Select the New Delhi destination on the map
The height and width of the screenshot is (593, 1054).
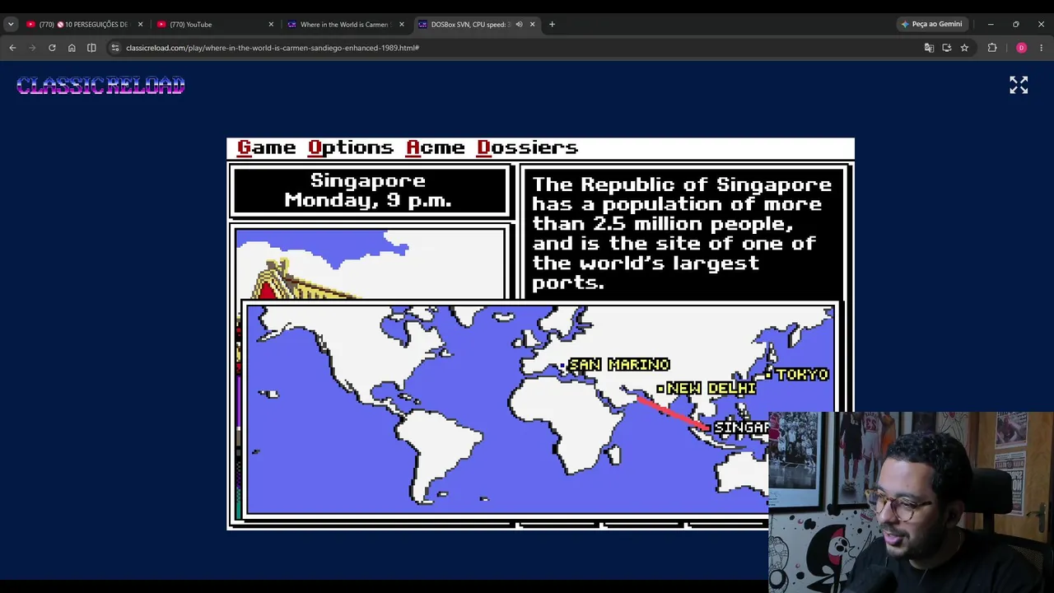pos(707,388)
